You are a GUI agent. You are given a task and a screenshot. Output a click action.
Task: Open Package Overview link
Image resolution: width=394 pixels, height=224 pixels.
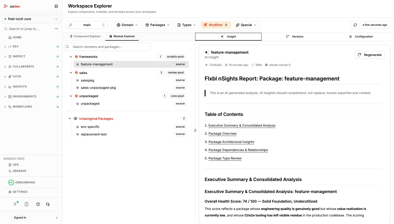tap(223, 134)
